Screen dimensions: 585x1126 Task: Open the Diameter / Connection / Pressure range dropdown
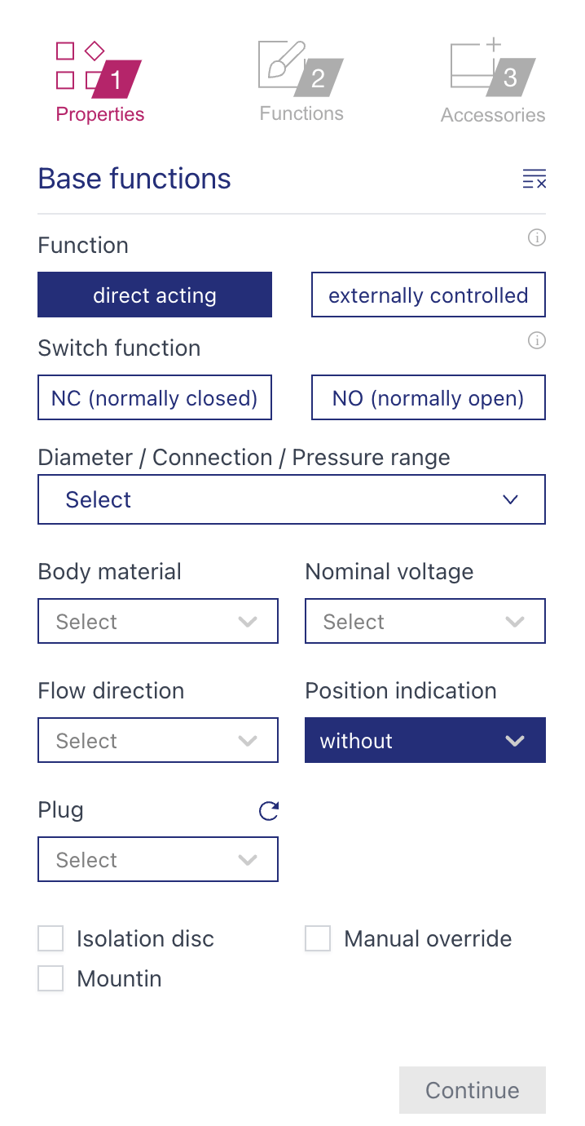coord(292,499)
